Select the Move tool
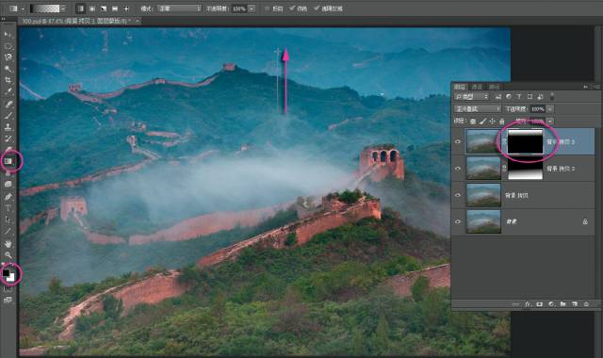 tap(8, 35)
